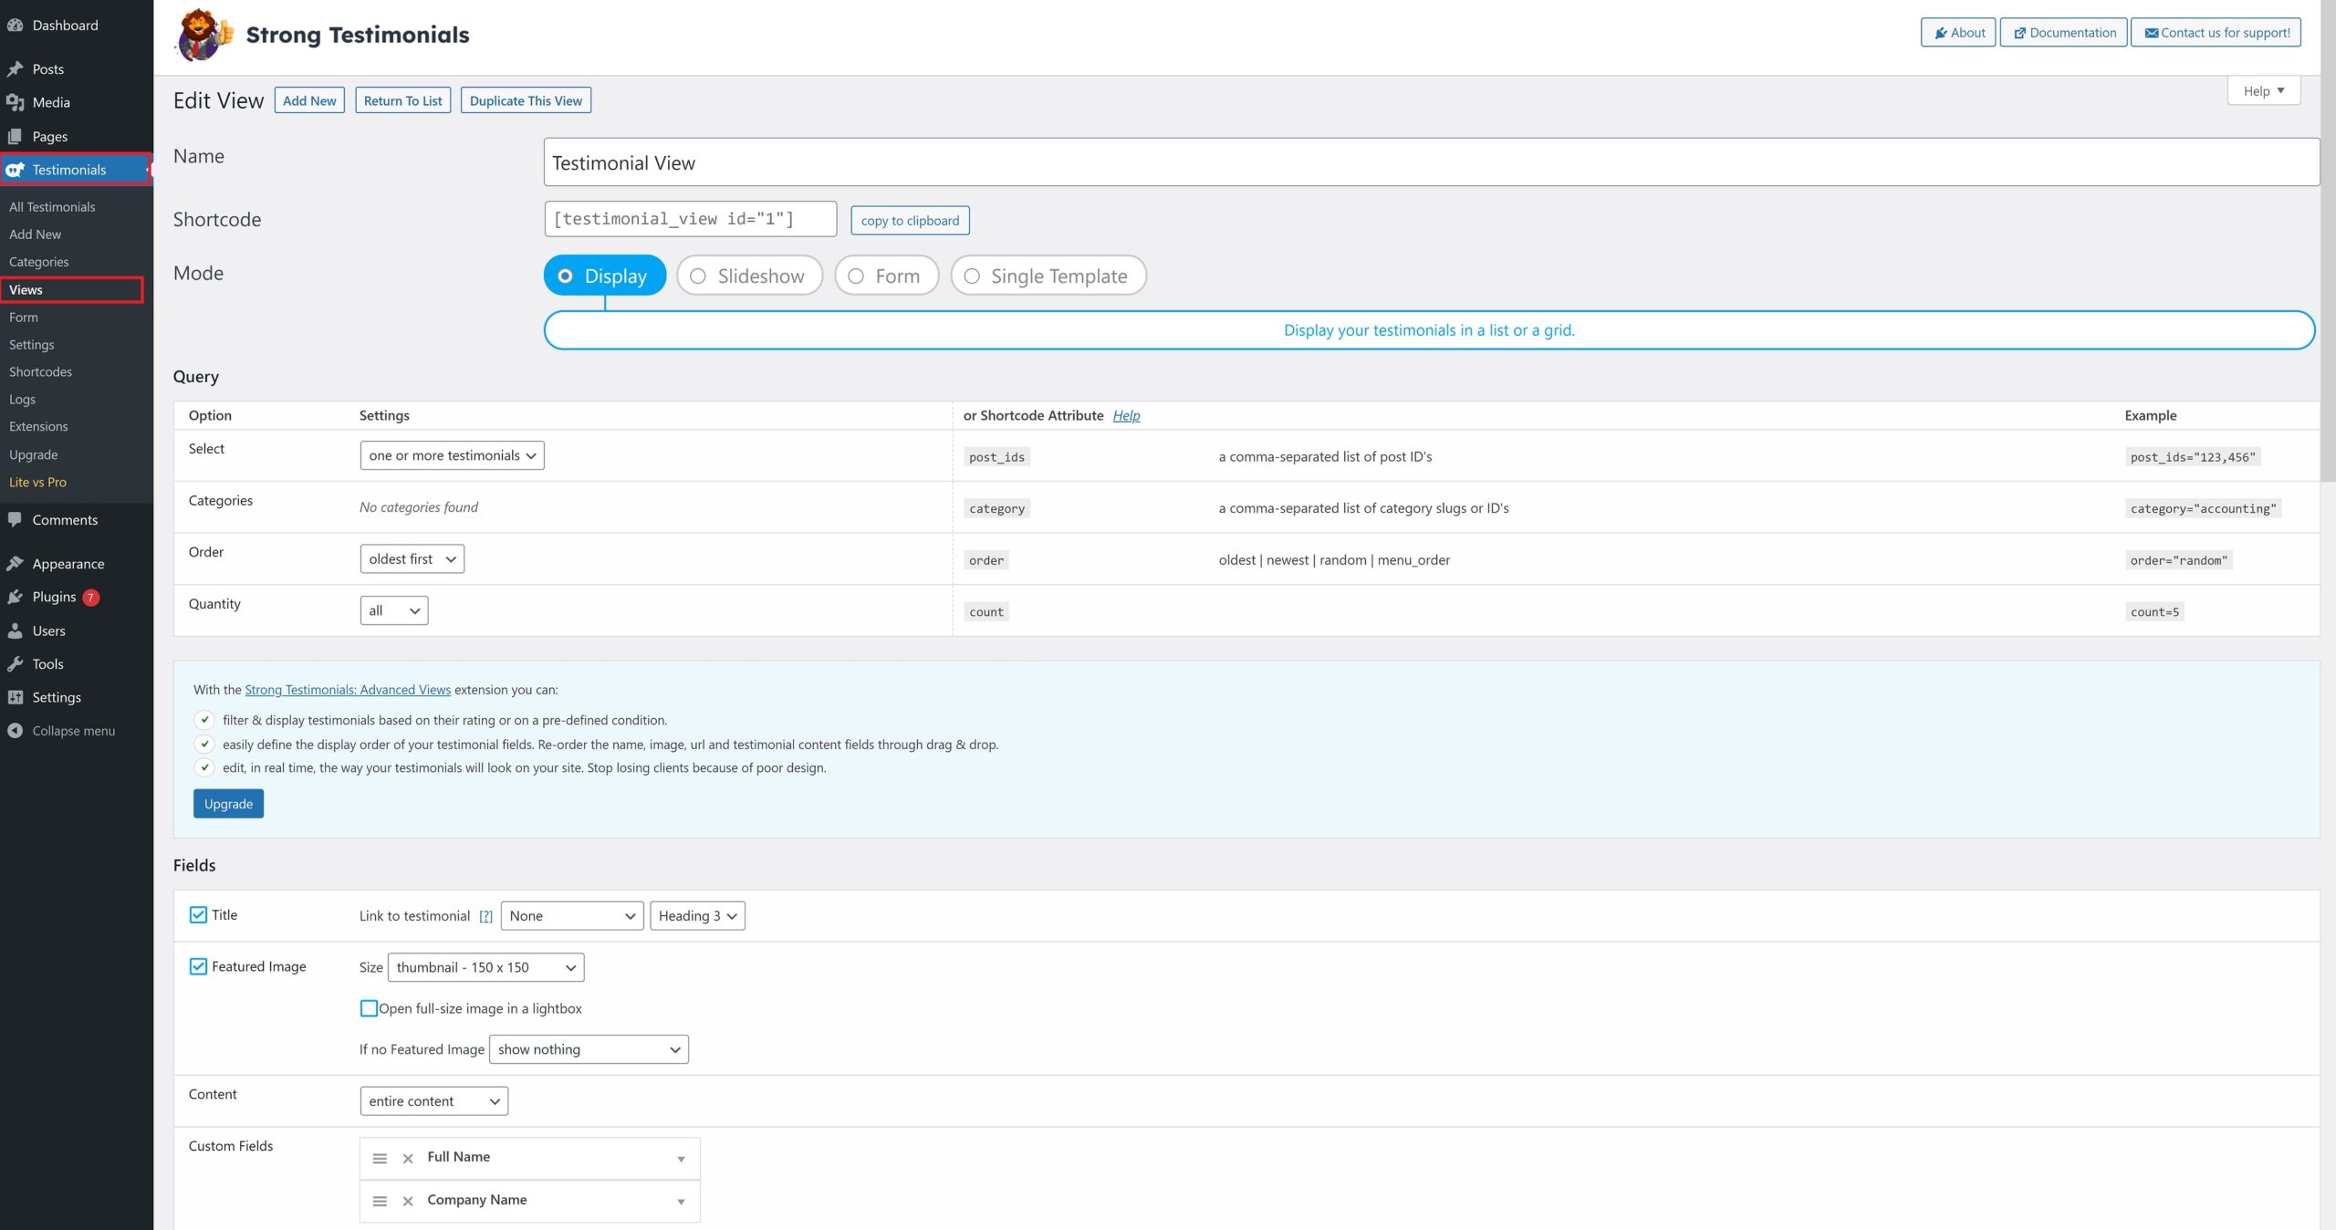
Task: Open the Strong Testimonials: Advanced Views link
Action: [x=348, y=691]
